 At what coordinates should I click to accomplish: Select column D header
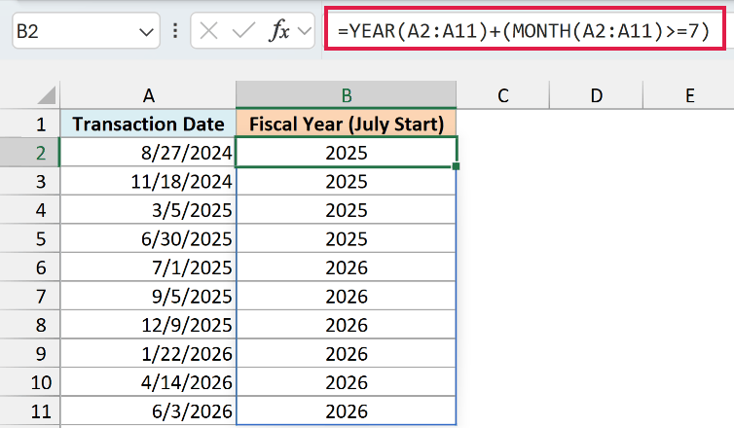[x=596, y=95]
